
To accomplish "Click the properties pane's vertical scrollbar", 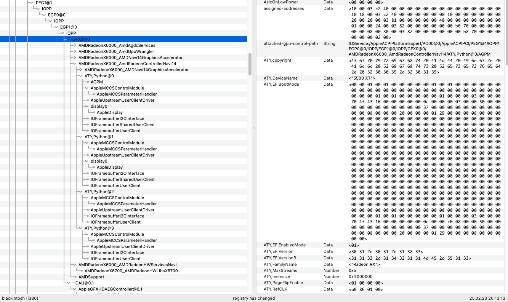I will [x=506, y=32].
